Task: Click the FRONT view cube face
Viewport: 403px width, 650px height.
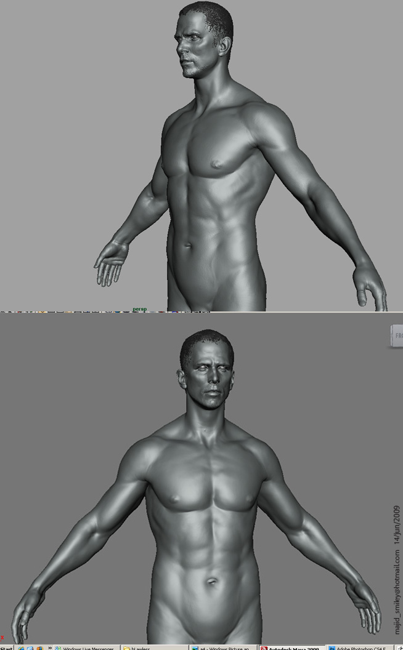Action: (x=397, y=336)
